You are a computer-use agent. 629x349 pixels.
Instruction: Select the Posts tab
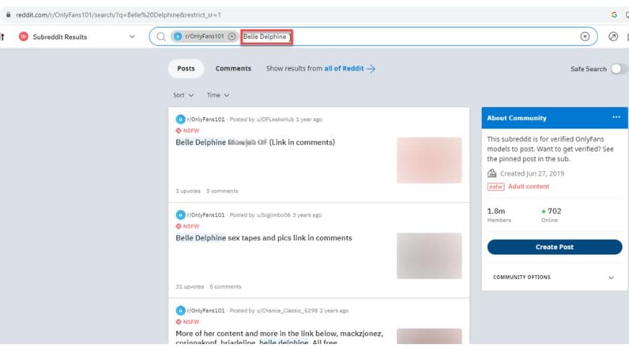186,68
